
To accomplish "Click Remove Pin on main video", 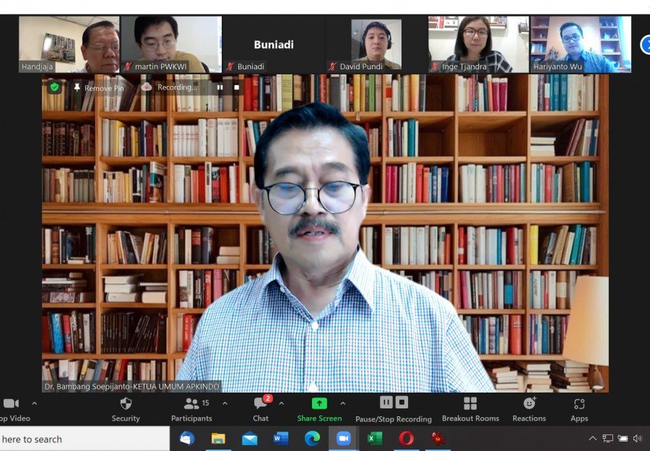I will [99, 88].
